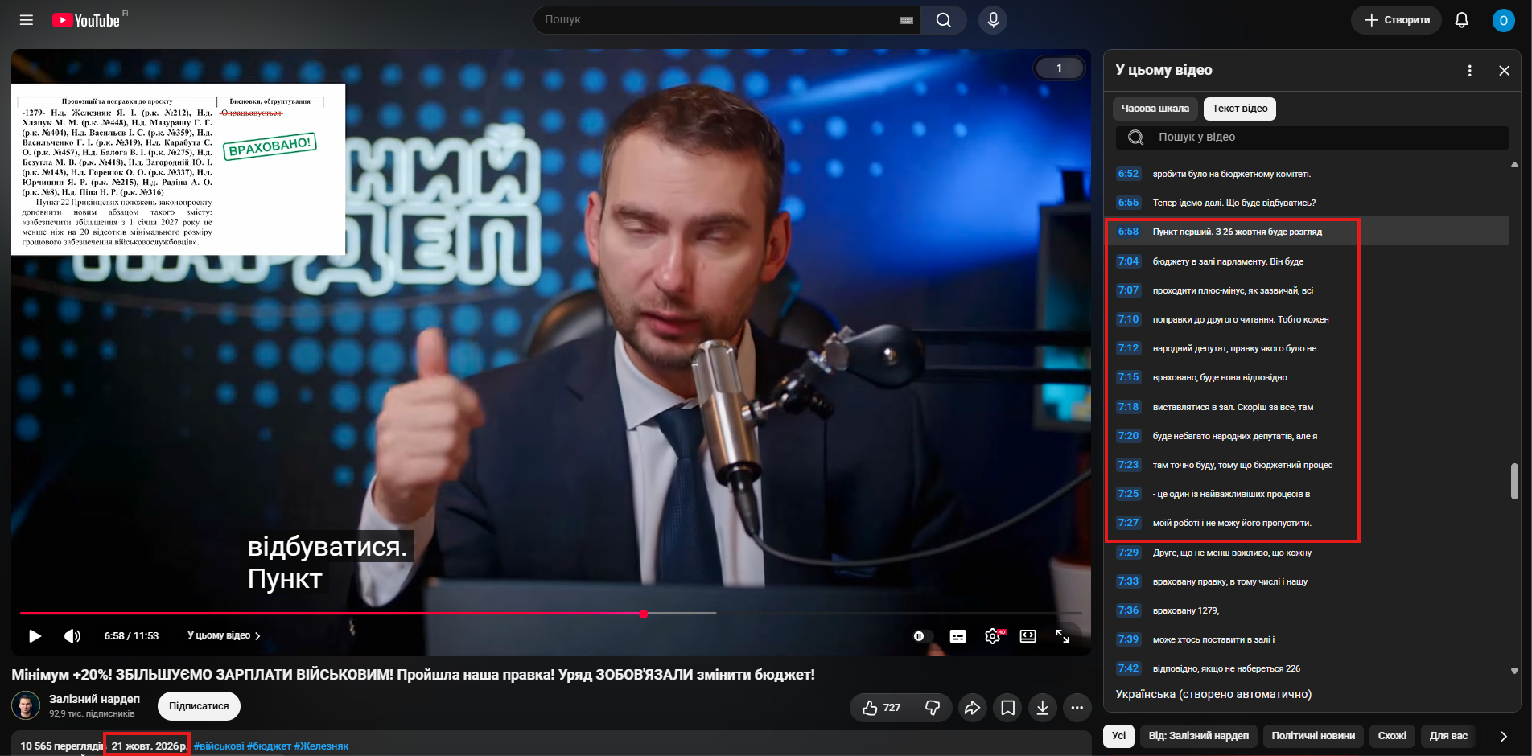Click the 'Пошук у відео' field

coord(1312,138)
